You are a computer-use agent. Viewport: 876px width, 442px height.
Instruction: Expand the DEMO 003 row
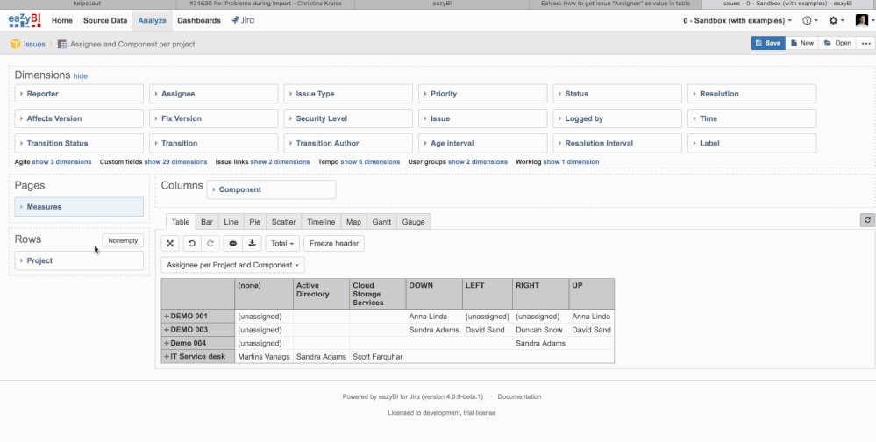point(167,330)
